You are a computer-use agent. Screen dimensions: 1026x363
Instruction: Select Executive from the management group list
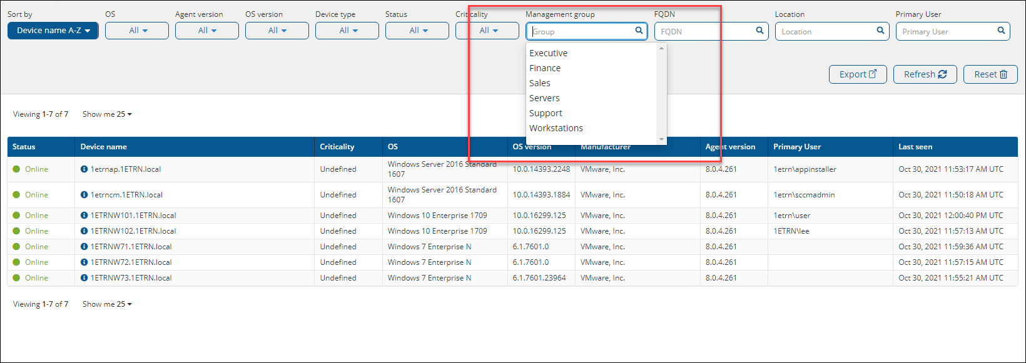click(x=548, y=53)
